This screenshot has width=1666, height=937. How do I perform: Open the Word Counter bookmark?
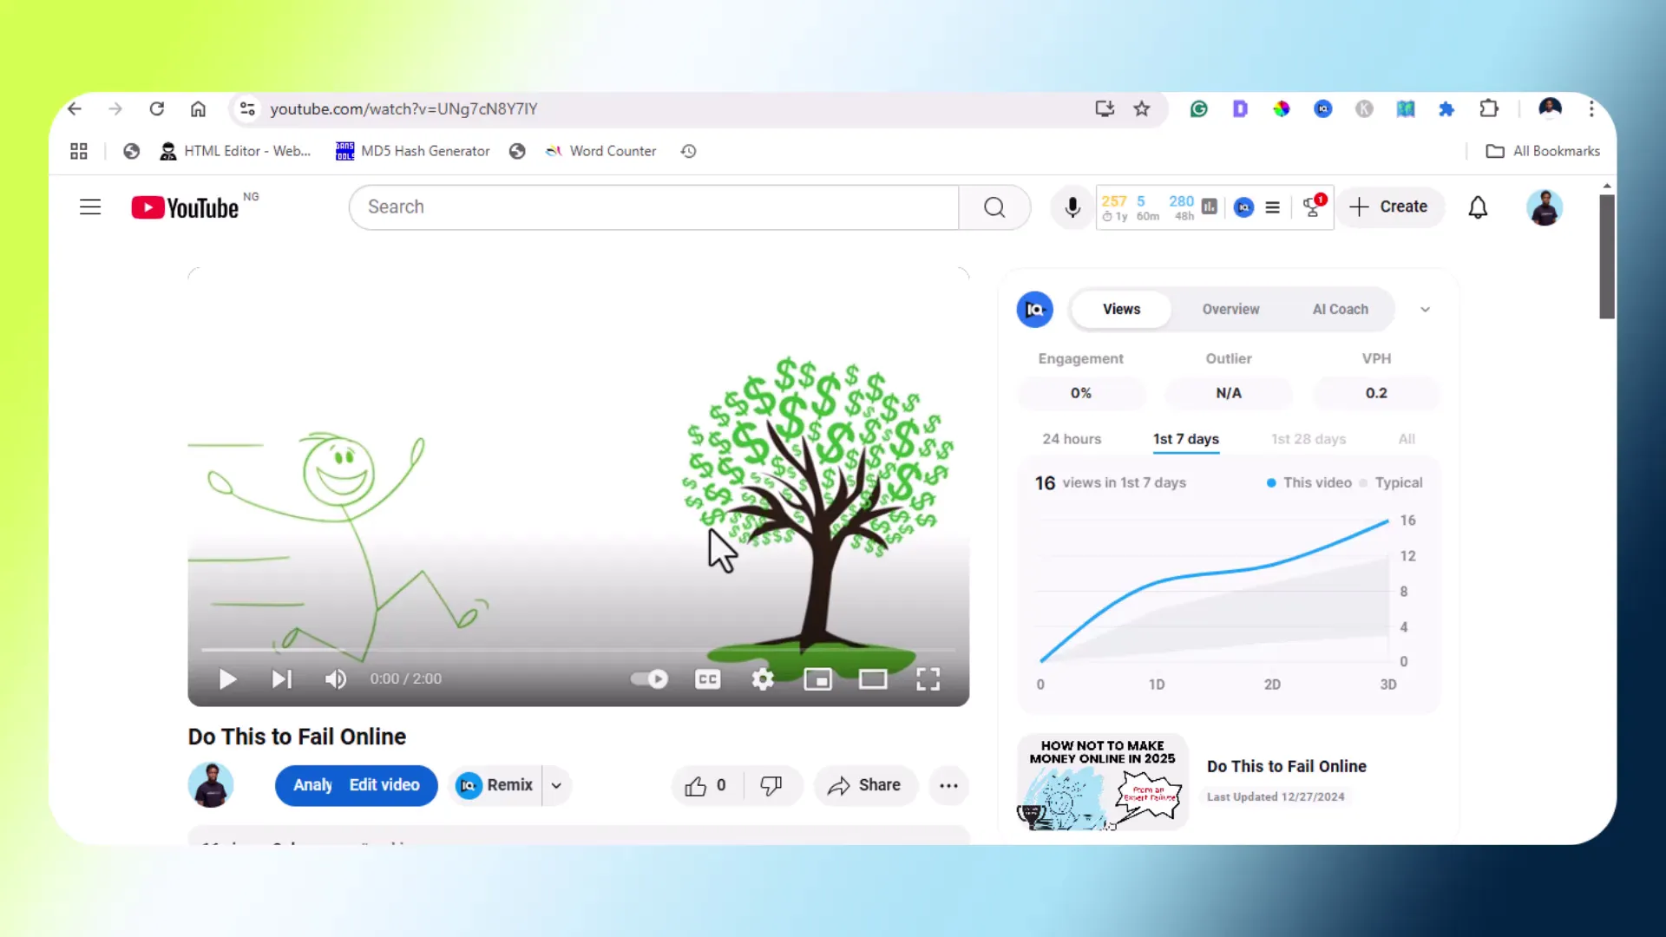[600, 152]
